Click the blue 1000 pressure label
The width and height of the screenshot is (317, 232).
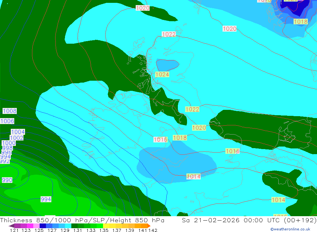pos(9,143)
